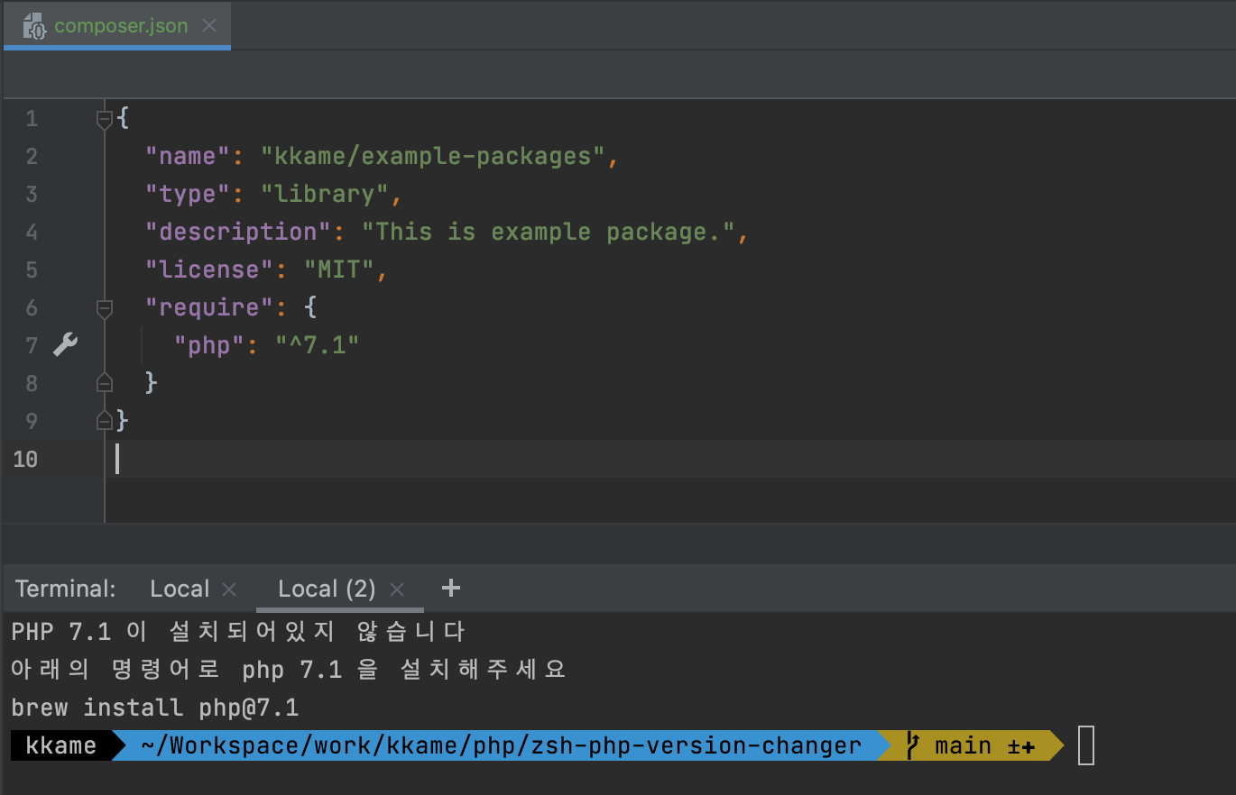Collapse the "require" block at line 6

(105, 307)
